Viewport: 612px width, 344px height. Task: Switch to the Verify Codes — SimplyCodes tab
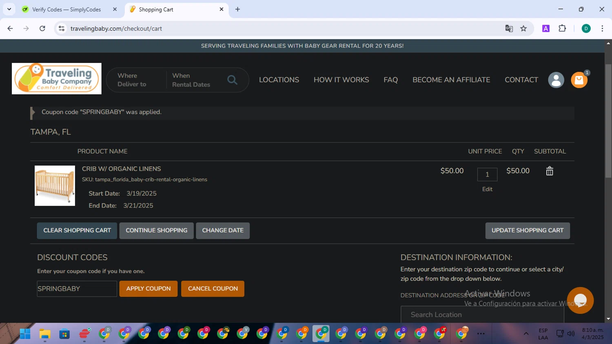pos(67,9)
